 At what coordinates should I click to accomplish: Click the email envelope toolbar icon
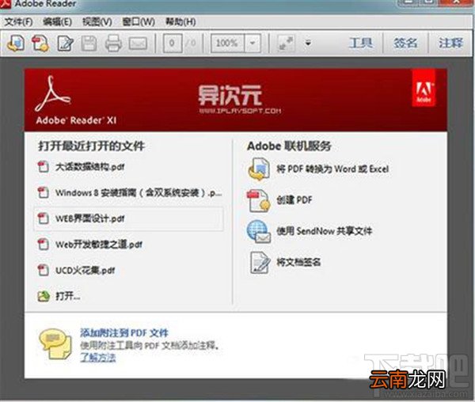pos(138,44)
